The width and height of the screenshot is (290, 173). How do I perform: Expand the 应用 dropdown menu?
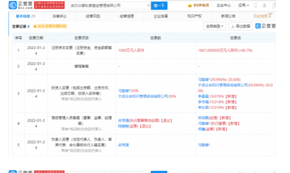[243, 6]
